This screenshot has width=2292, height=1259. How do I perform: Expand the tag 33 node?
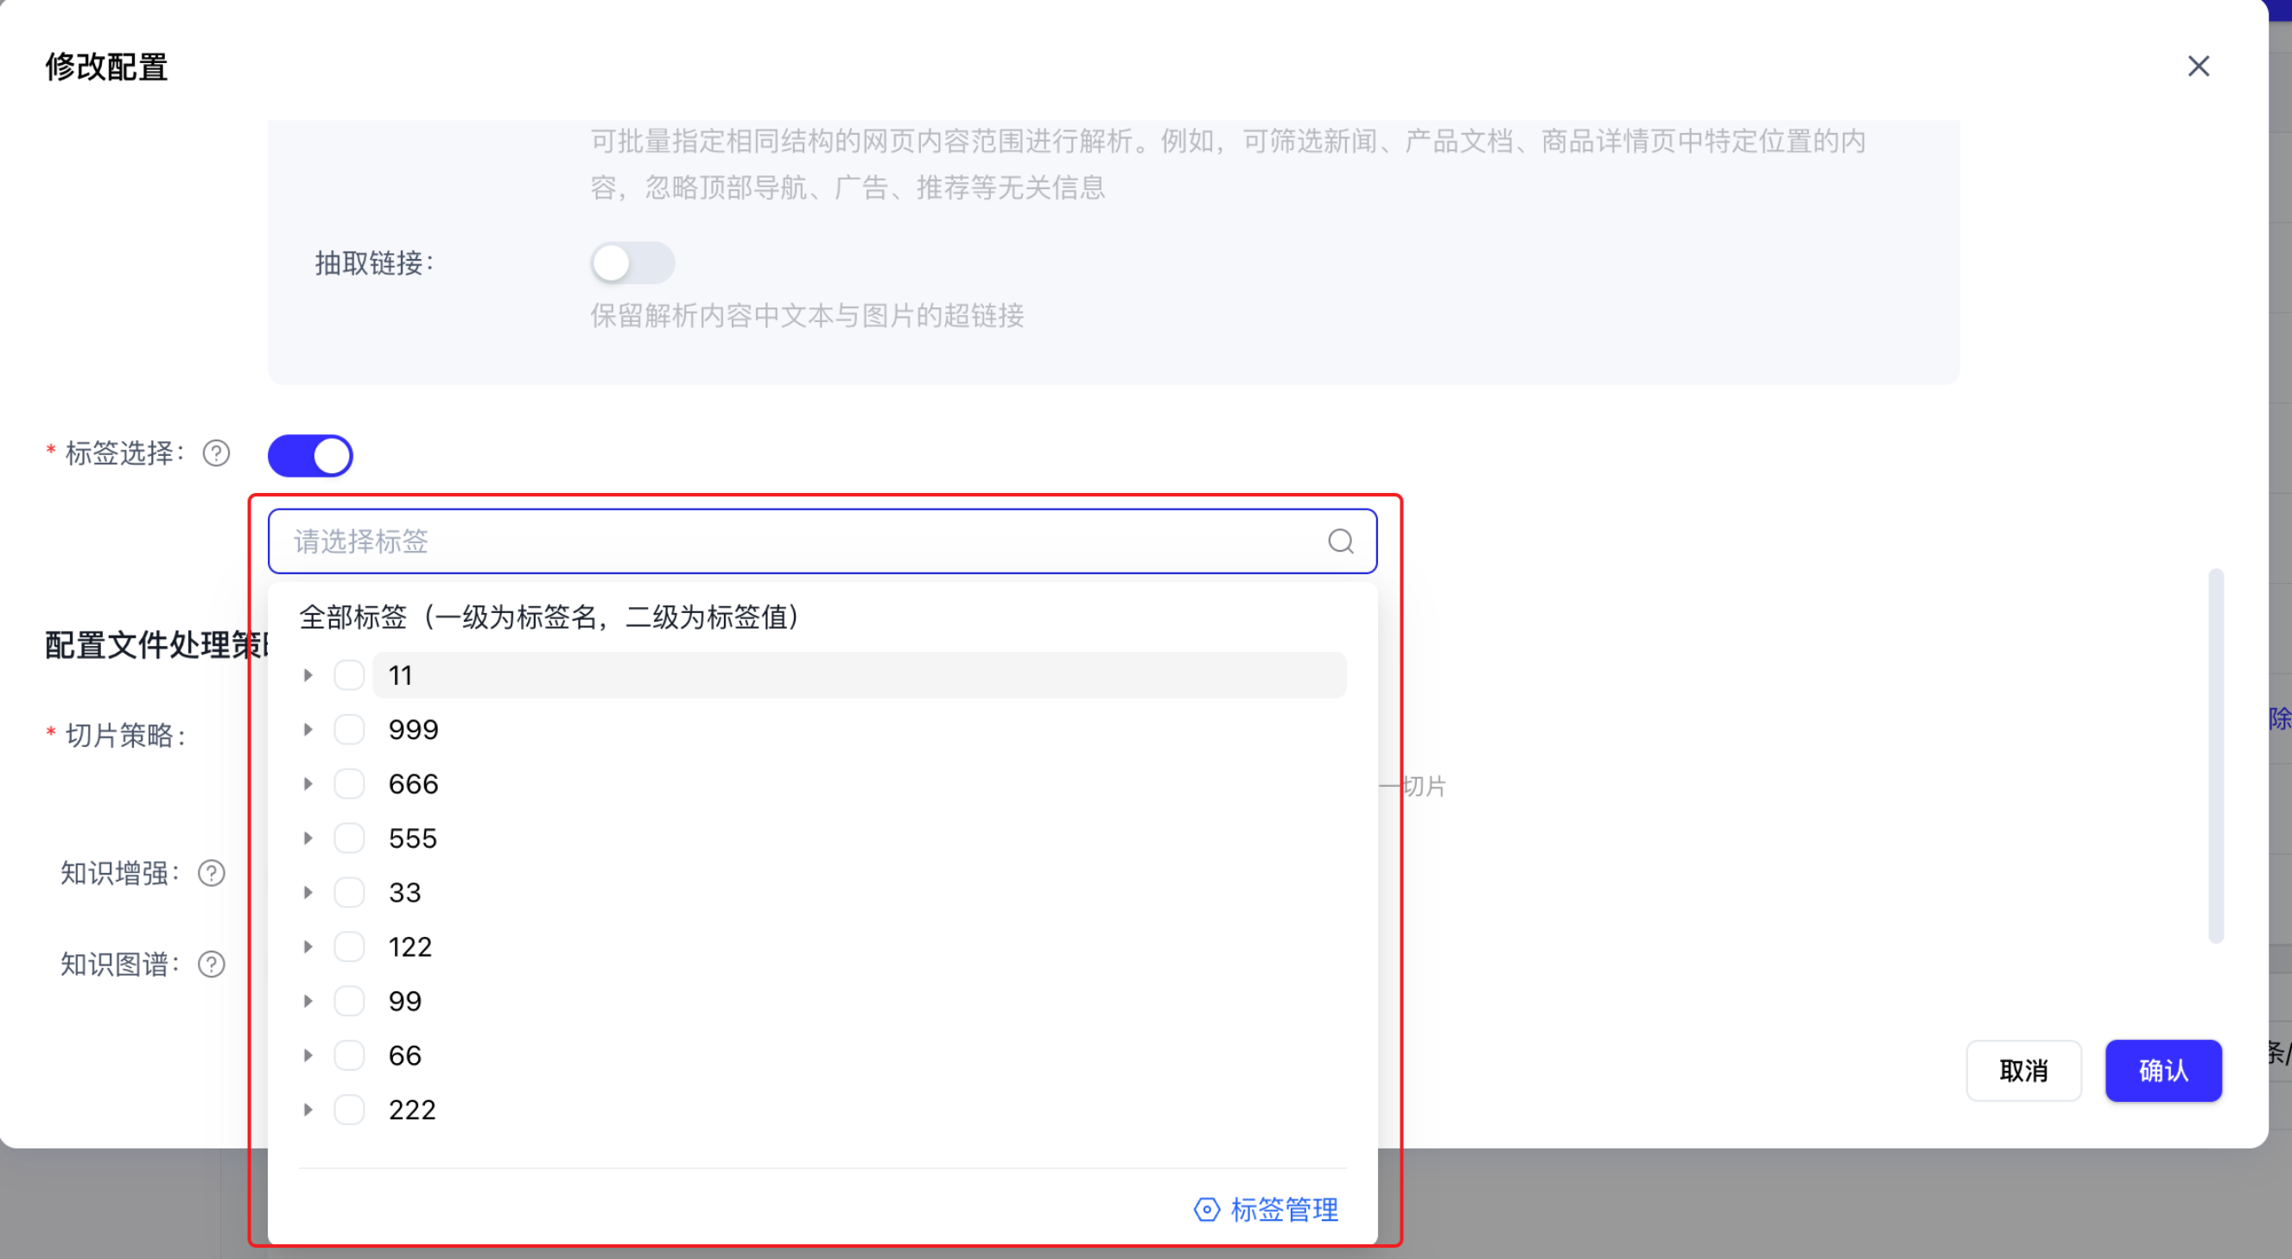click(x=308, y=893)
